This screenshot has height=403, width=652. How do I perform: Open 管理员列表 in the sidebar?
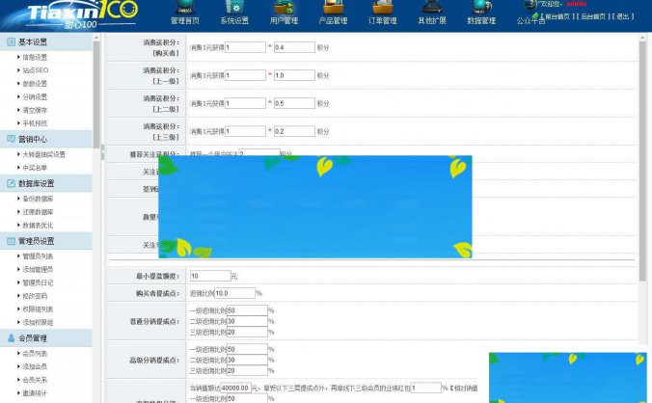tap(38, 255)
